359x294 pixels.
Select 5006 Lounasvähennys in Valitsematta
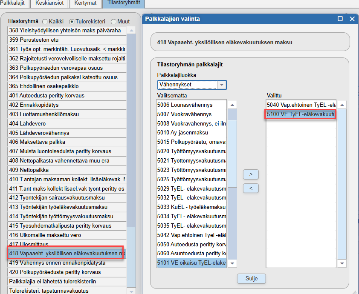191,105
